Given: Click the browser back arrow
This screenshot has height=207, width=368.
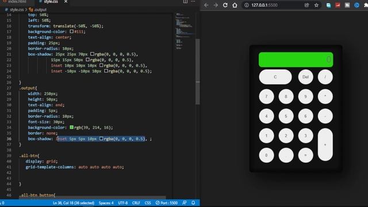Looking at the screenshot, I should (206, 5).
